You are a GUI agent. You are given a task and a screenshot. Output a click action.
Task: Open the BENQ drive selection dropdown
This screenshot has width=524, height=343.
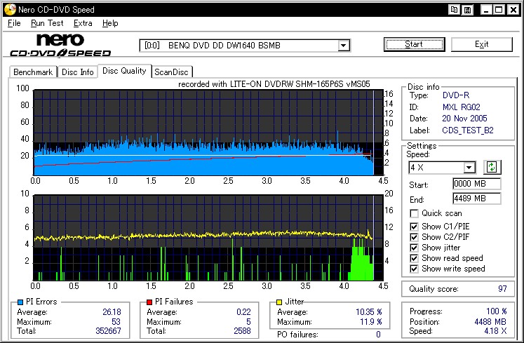(344, 46)
